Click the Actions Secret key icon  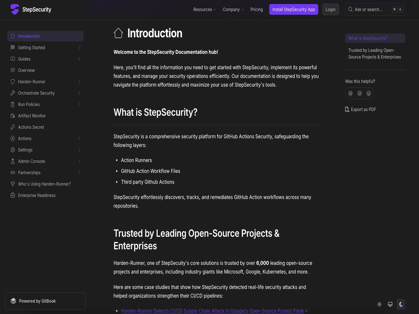click(x=13, y=127)
